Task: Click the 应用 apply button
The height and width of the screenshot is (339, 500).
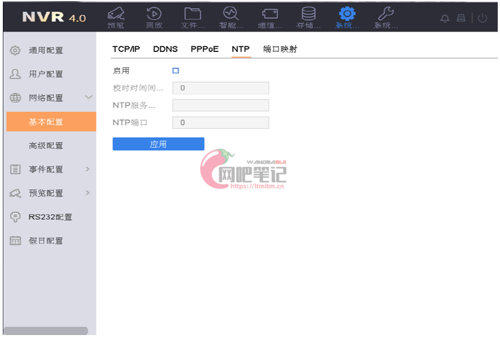Action: pos(159,144)
